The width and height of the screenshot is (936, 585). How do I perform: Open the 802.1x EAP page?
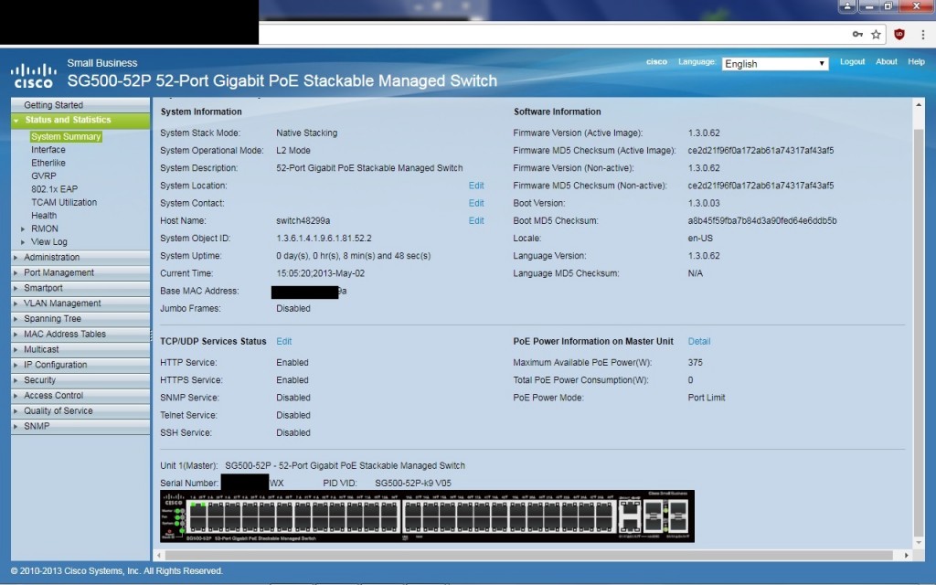pyautogui.click(x=54, y=189)
